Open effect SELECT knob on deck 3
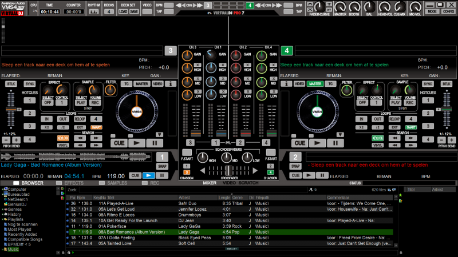The height and width of the screenshot is (257, 458). pos(48,90)
